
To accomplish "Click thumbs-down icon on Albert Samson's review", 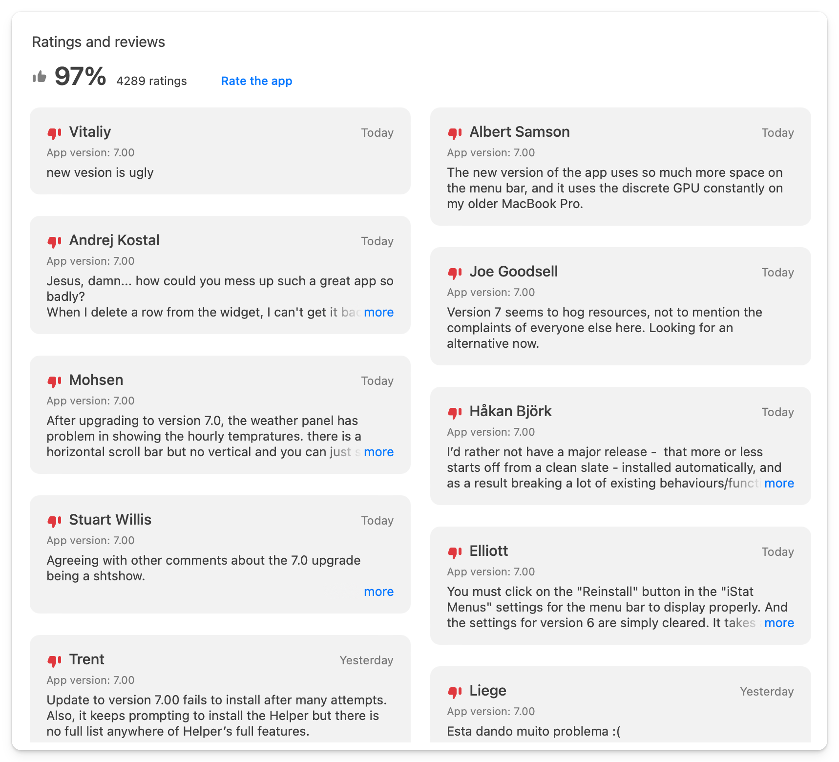I will pos(455,133).
